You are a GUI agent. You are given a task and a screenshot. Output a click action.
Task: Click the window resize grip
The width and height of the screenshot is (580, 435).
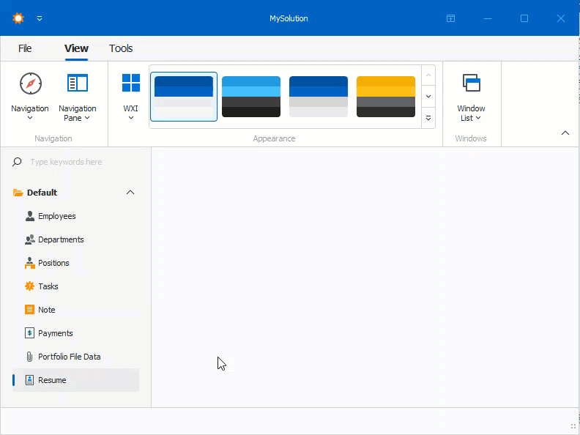click(573, 426)
